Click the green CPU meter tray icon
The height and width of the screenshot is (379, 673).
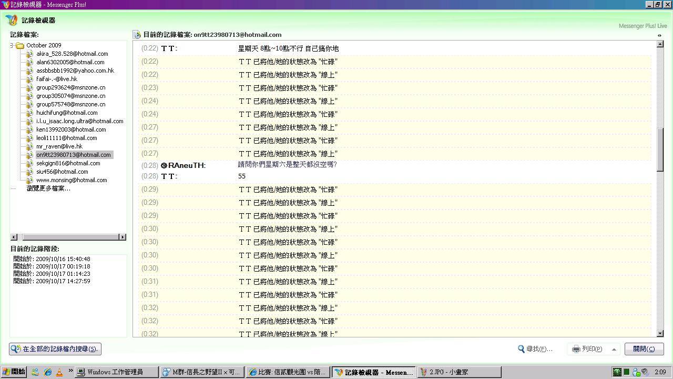click(x=627, y=372)
